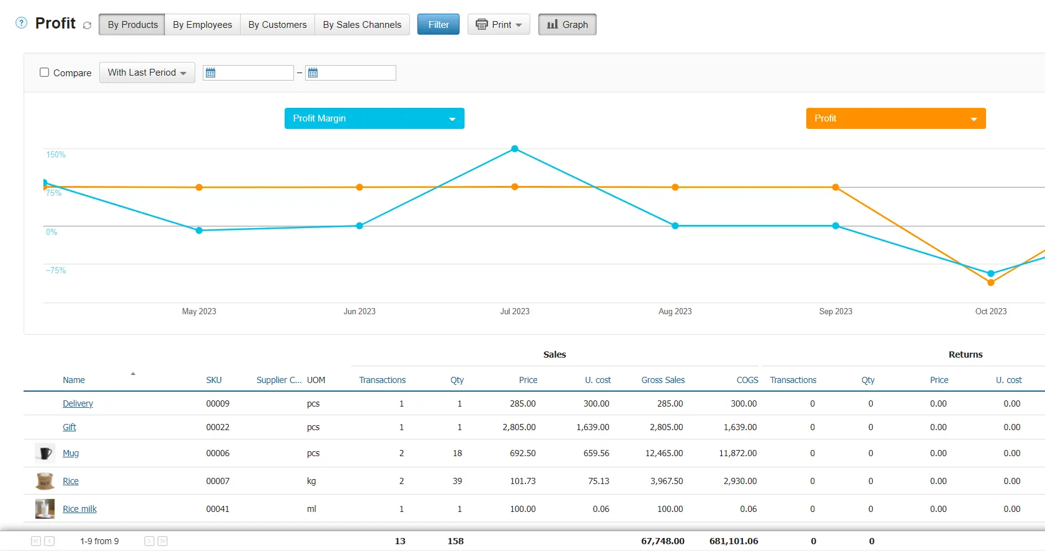Expand the Profit Margin series dropdown
Viewport: 1045px width, 551px height.
[375, 118]
